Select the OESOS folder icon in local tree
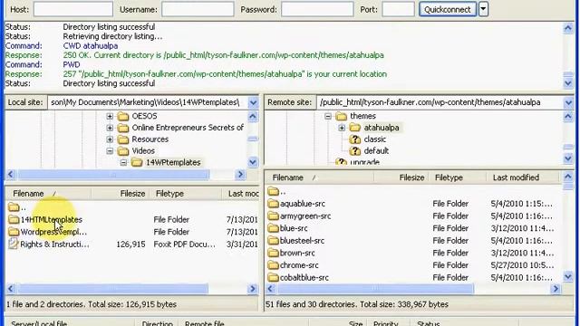 pyautogui.click(x=123, y=116)
